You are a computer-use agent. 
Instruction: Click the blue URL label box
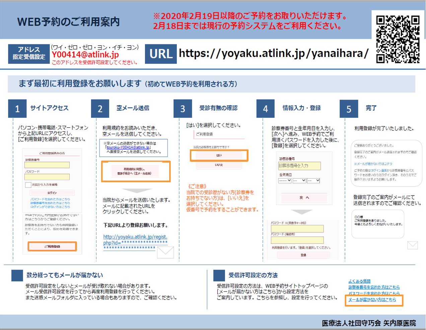pyautogui.click(x=161, y=54)
